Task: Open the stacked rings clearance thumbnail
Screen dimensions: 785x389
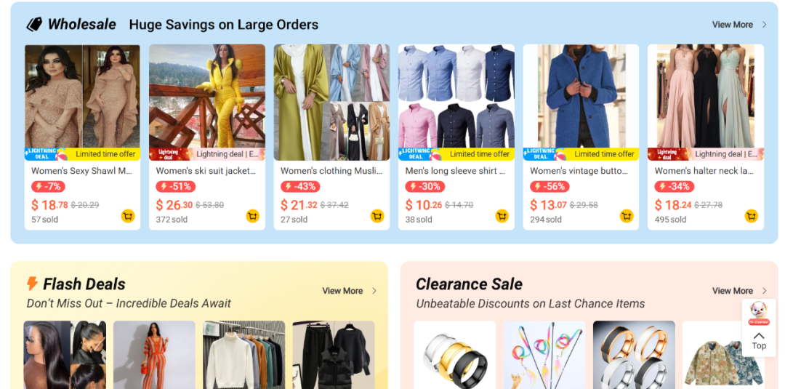Action: click(454, 355)
